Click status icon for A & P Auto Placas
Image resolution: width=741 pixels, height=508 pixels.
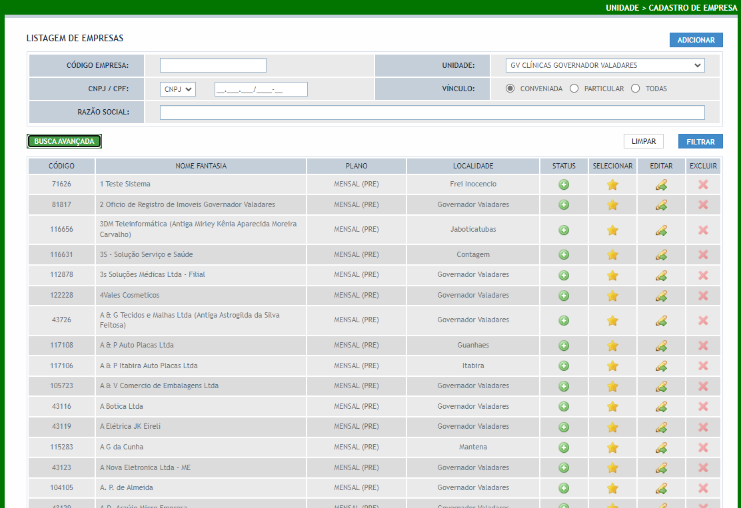564,346
